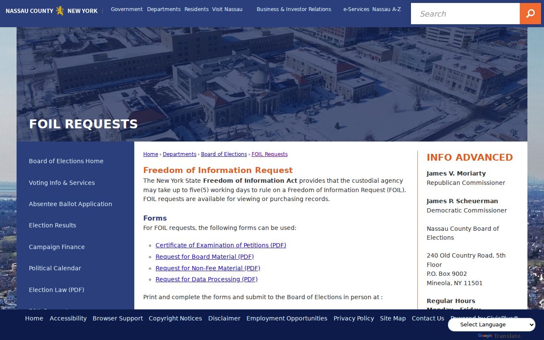Click the Nassau County New York logo
This screenshot has width=544, height=340.
[x=51, y=11]
